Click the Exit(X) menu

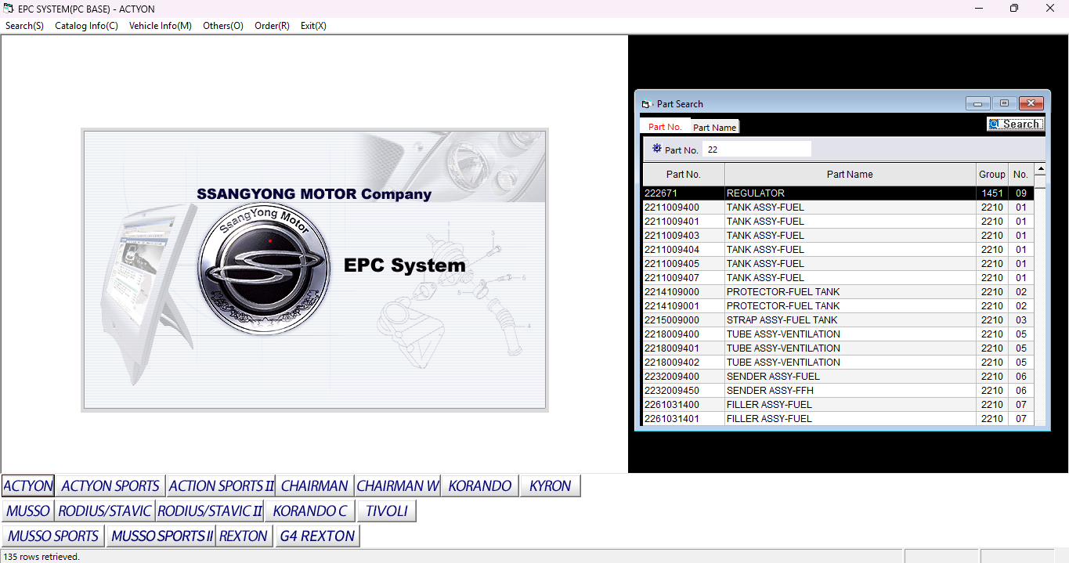[313, 26]
